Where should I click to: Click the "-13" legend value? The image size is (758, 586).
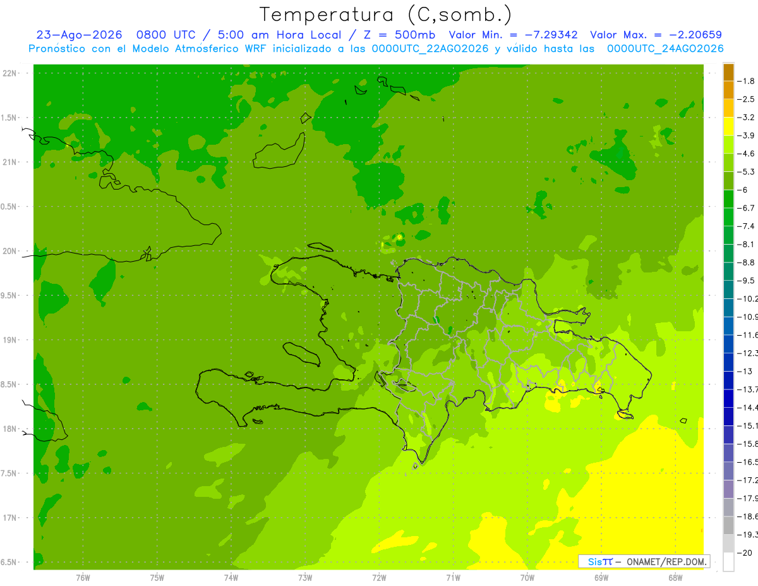coord(744,371)
